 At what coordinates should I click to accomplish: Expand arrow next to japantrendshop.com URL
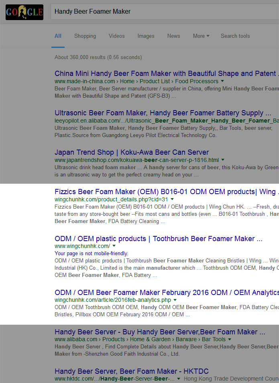[x=223, y=160]
